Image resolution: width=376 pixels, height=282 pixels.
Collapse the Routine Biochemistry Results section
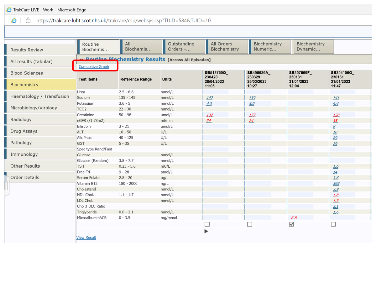pyautogui.click(x=81, y=60)
